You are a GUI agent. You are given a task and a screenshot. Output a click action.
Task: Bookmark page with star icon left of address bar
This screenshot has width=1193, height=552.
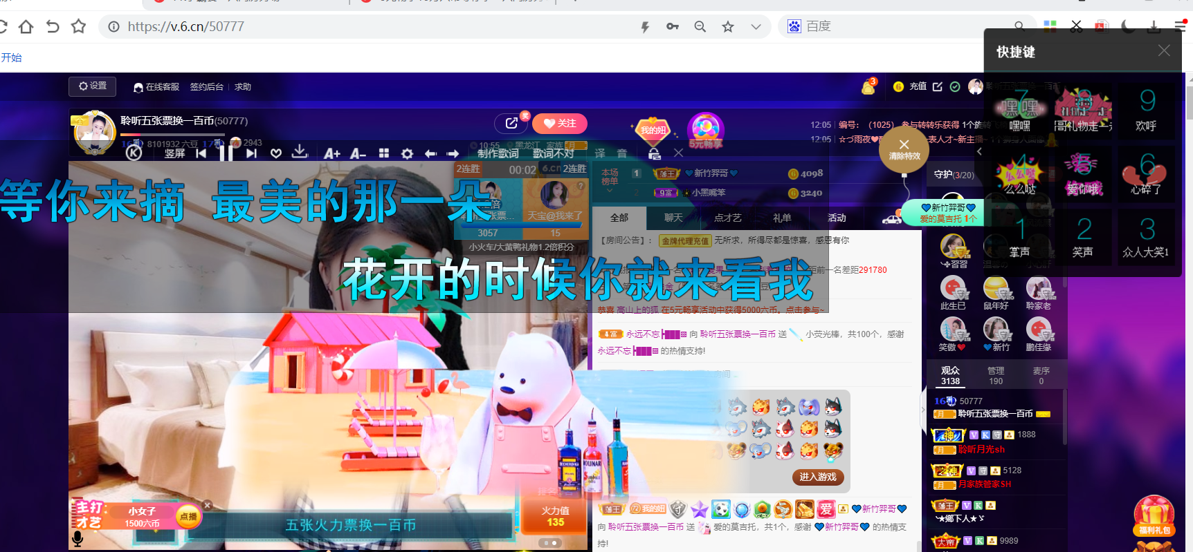point(79,26)
